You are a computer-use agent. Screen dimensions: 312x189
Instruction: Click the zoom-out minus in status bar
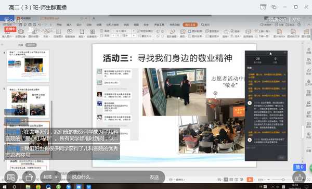click(x=268, y=180)
